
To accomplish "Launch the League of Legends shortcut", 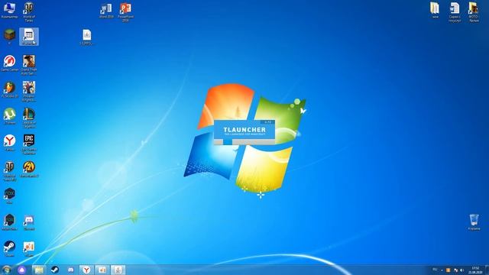I will click(29, 118).
